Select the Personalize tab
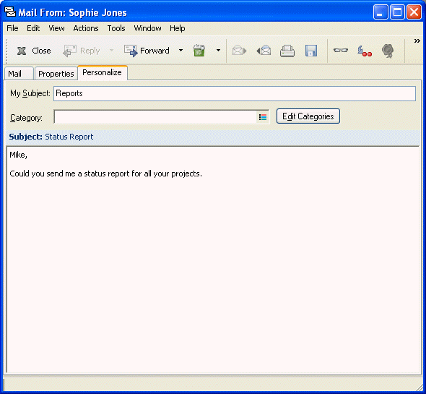This screenshot has height=394, width=426. click(103, 72)
